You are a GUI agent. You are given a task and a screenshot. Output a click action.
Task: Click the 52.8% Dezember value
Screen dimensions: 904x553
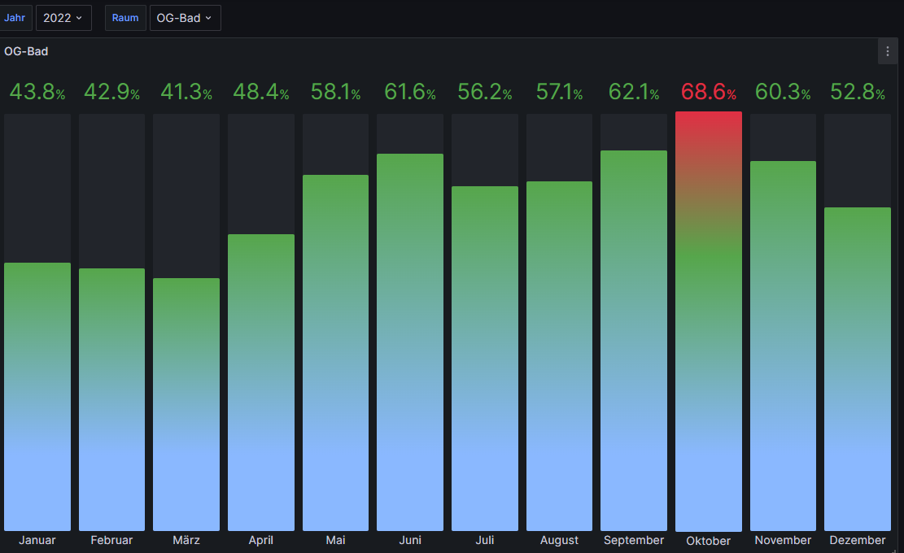857,93
